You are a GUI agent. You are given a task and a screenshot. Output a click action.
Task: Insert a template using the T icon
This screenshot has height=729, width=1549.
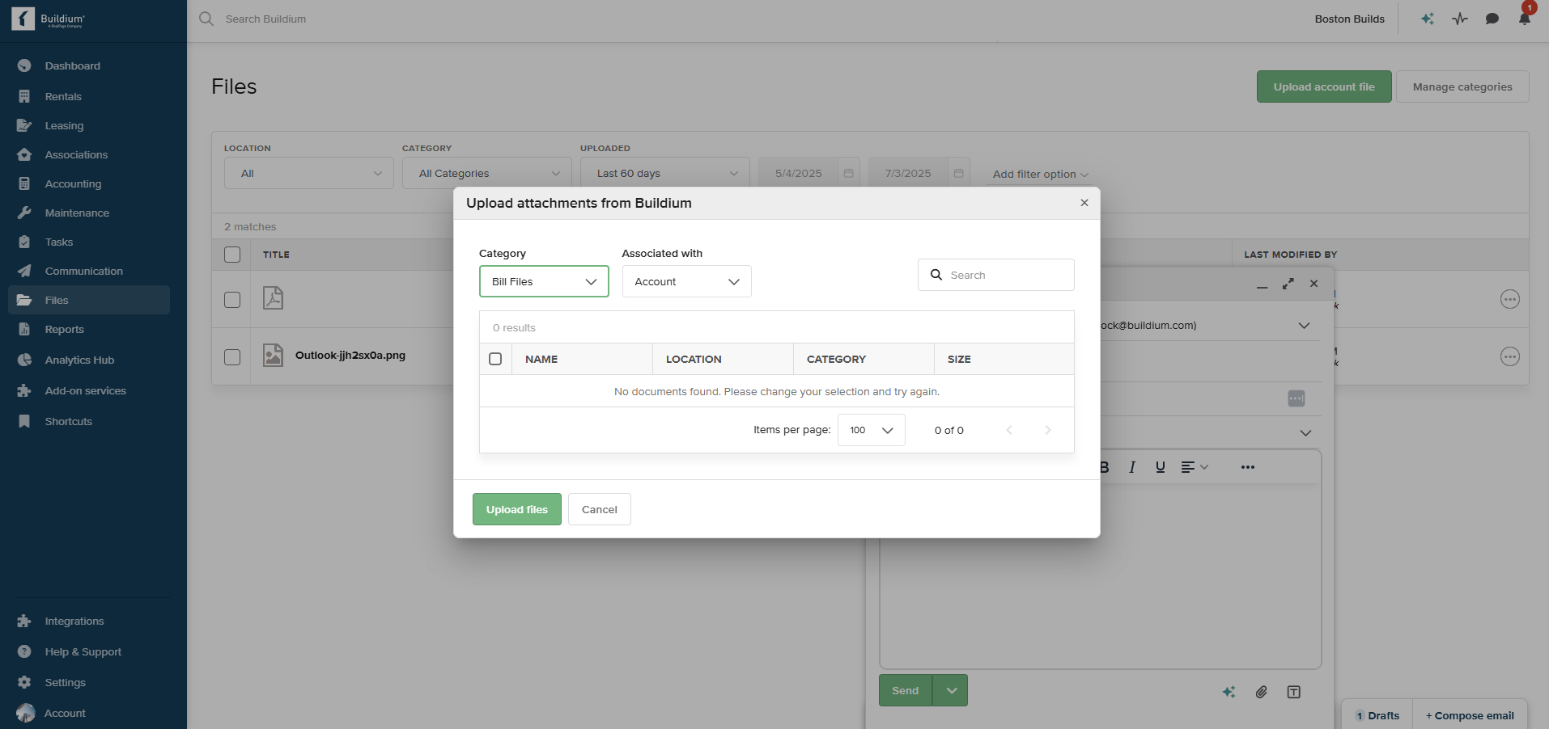tap(1292, 692)
